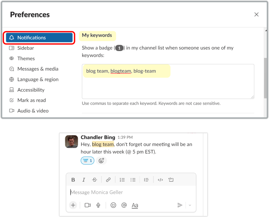Click the "My keywords" heading

pyautogui.click(x=97, y=35)
